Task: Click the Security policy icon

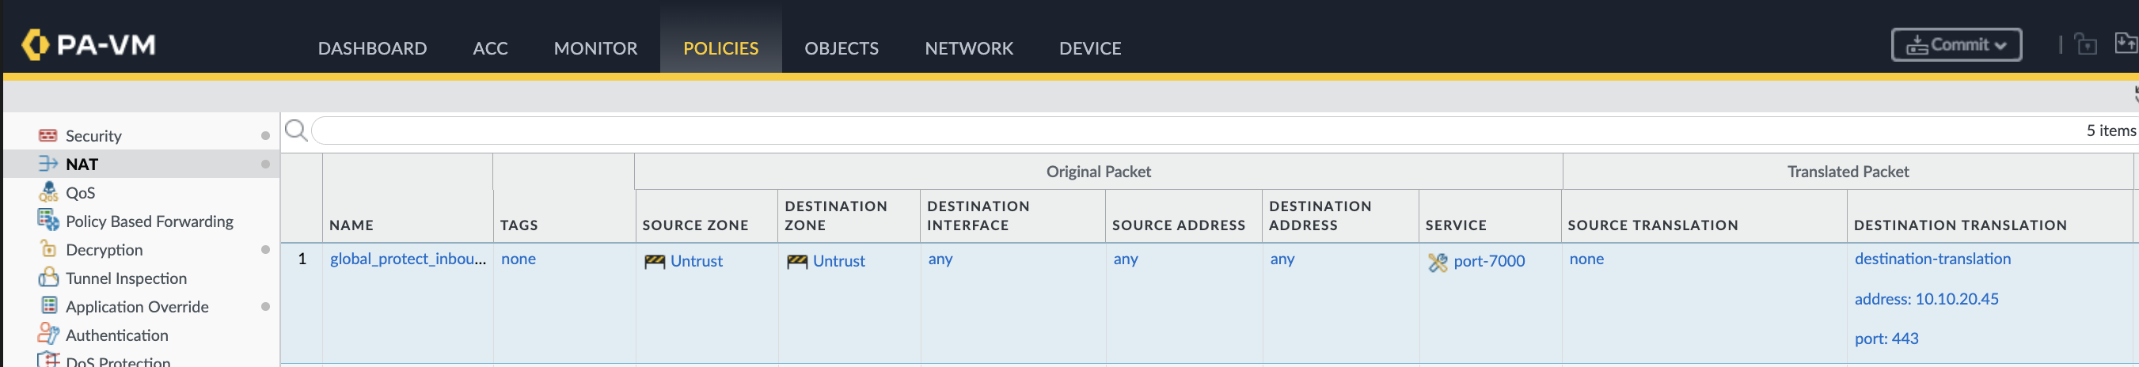Action: click(48, 135)
